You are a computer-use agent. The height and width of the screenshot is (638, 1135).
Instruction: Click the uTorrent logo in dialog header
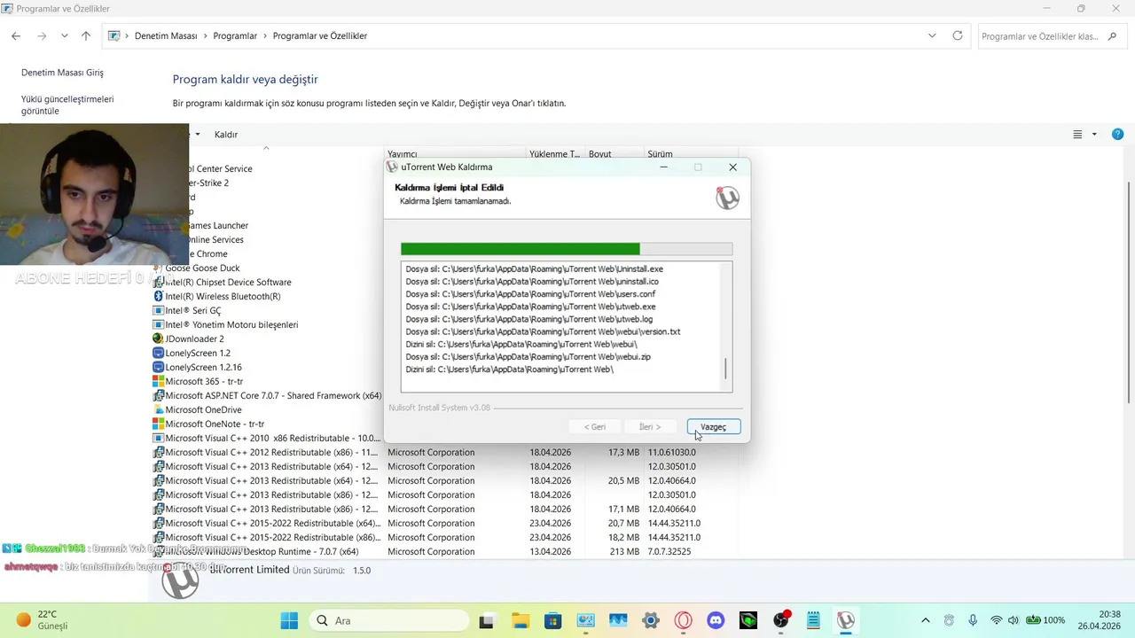(727, 198)
